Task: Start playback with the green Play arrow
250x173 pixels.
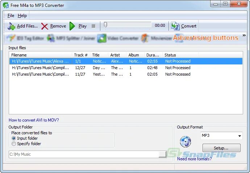Action: click(x=72, y=26)
